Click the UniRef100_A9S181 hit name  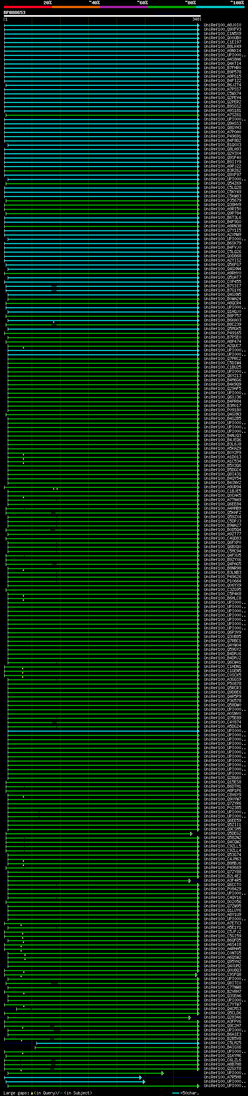[222, 111]
